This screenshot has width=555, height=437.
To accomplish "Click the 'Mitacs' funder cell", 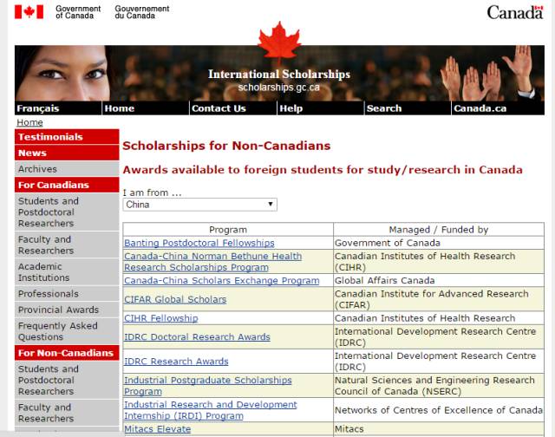I will coord(439,429).
